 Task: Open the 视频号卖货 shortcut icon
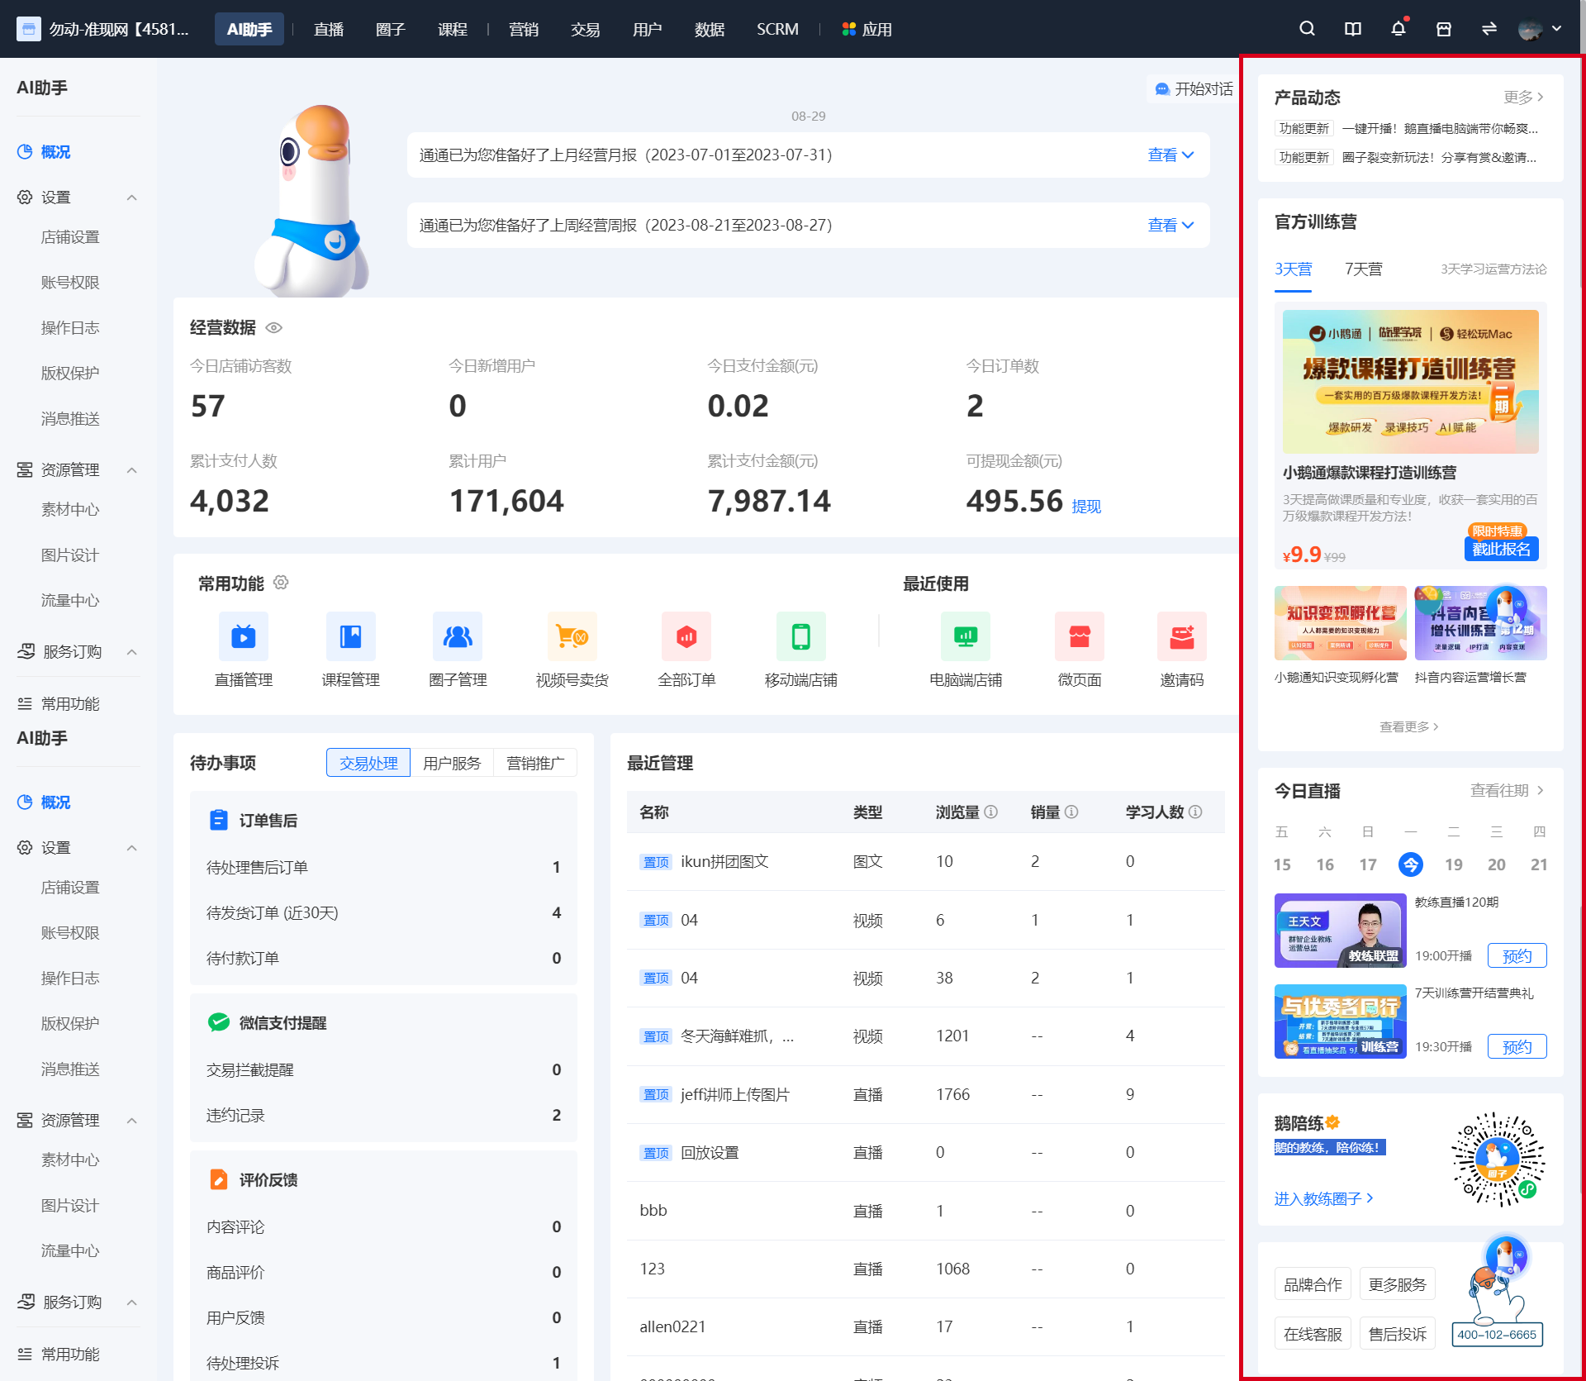572,636
